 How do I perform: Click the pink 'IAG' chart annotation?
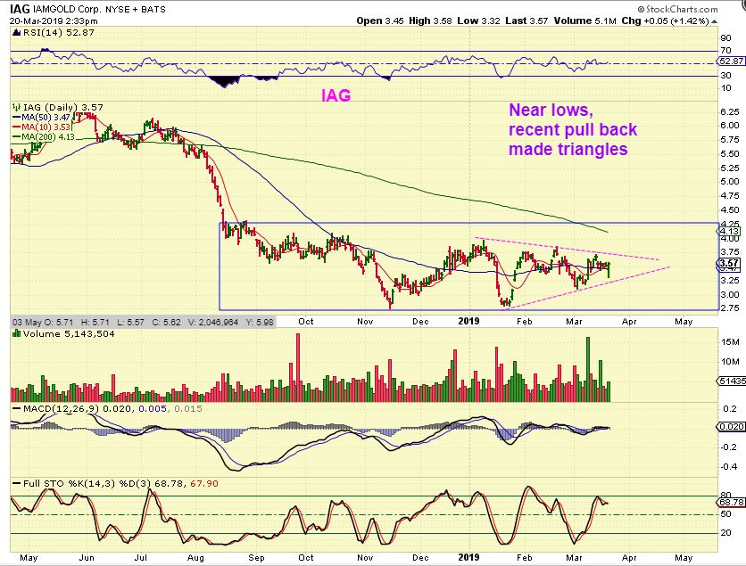pyautogui.click(x=336, y=95)
